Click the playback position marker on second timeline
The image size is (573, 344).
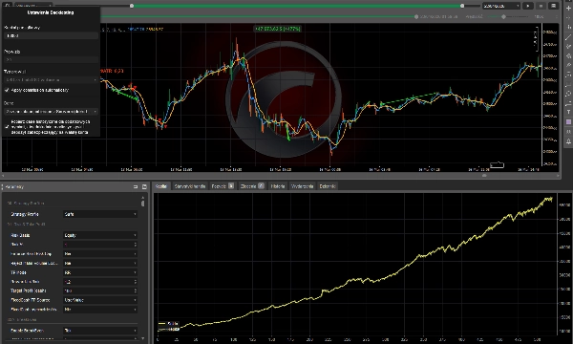(415, 17)
